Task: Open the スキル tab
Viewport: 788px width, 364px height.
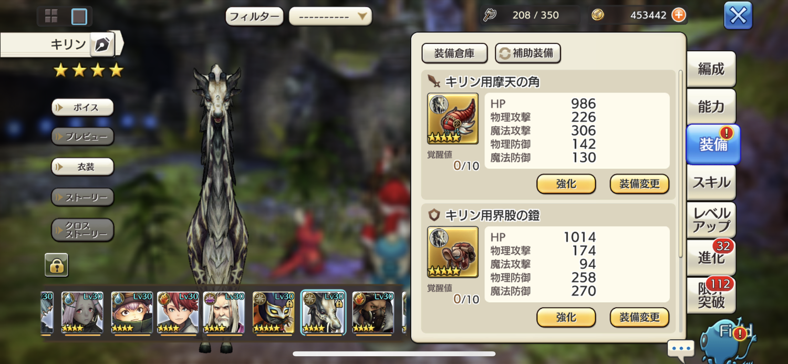Action: pyautogui.click(x=711, y=182)
